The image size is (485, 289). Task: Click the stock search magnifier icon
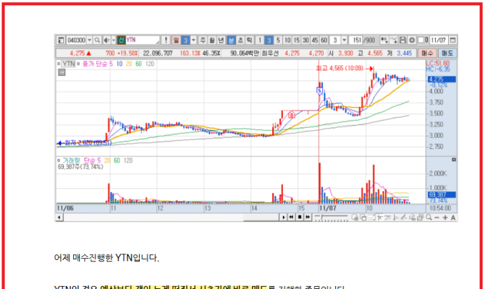98,40
